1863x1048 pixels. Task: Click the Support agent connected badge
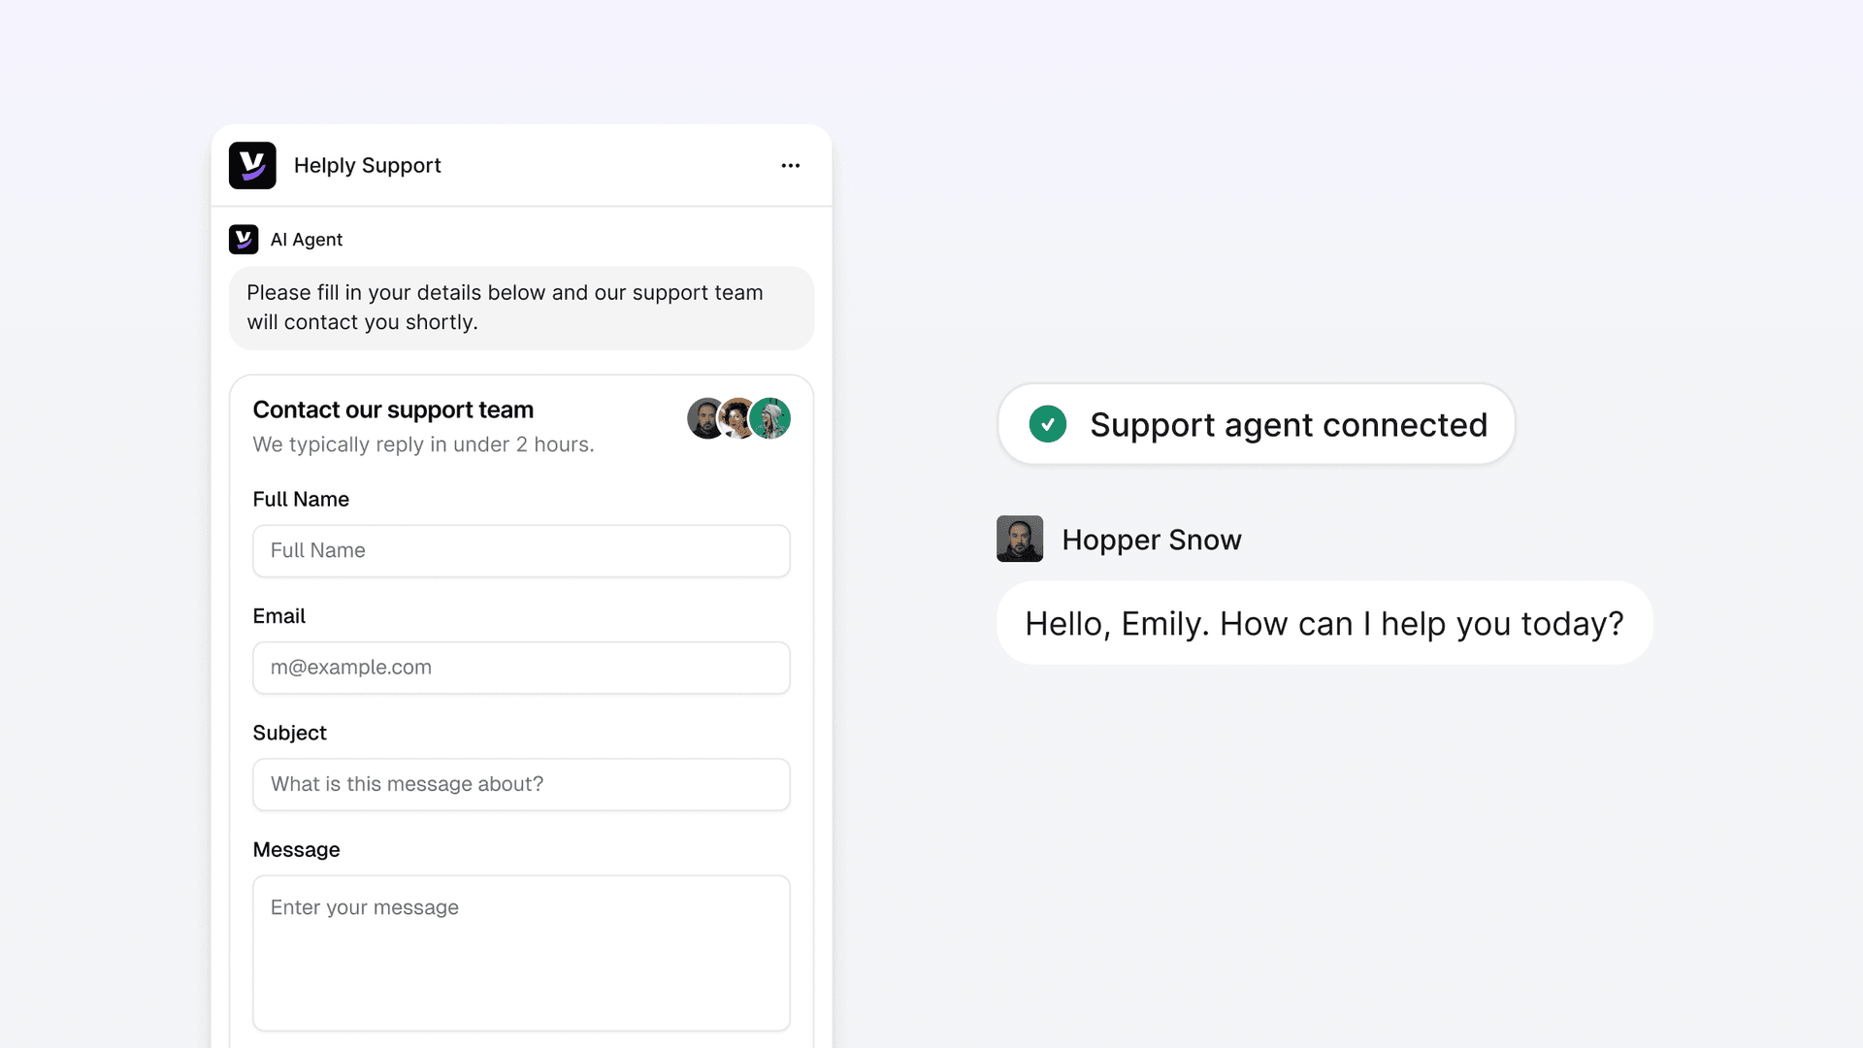[x=1288, y=425]
